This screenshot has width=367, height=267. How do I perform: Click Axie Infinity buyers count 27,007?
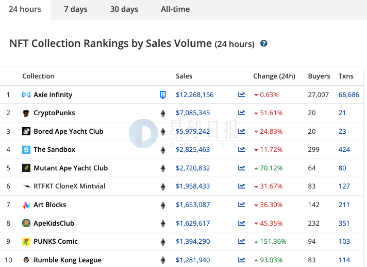coord(319,95)
